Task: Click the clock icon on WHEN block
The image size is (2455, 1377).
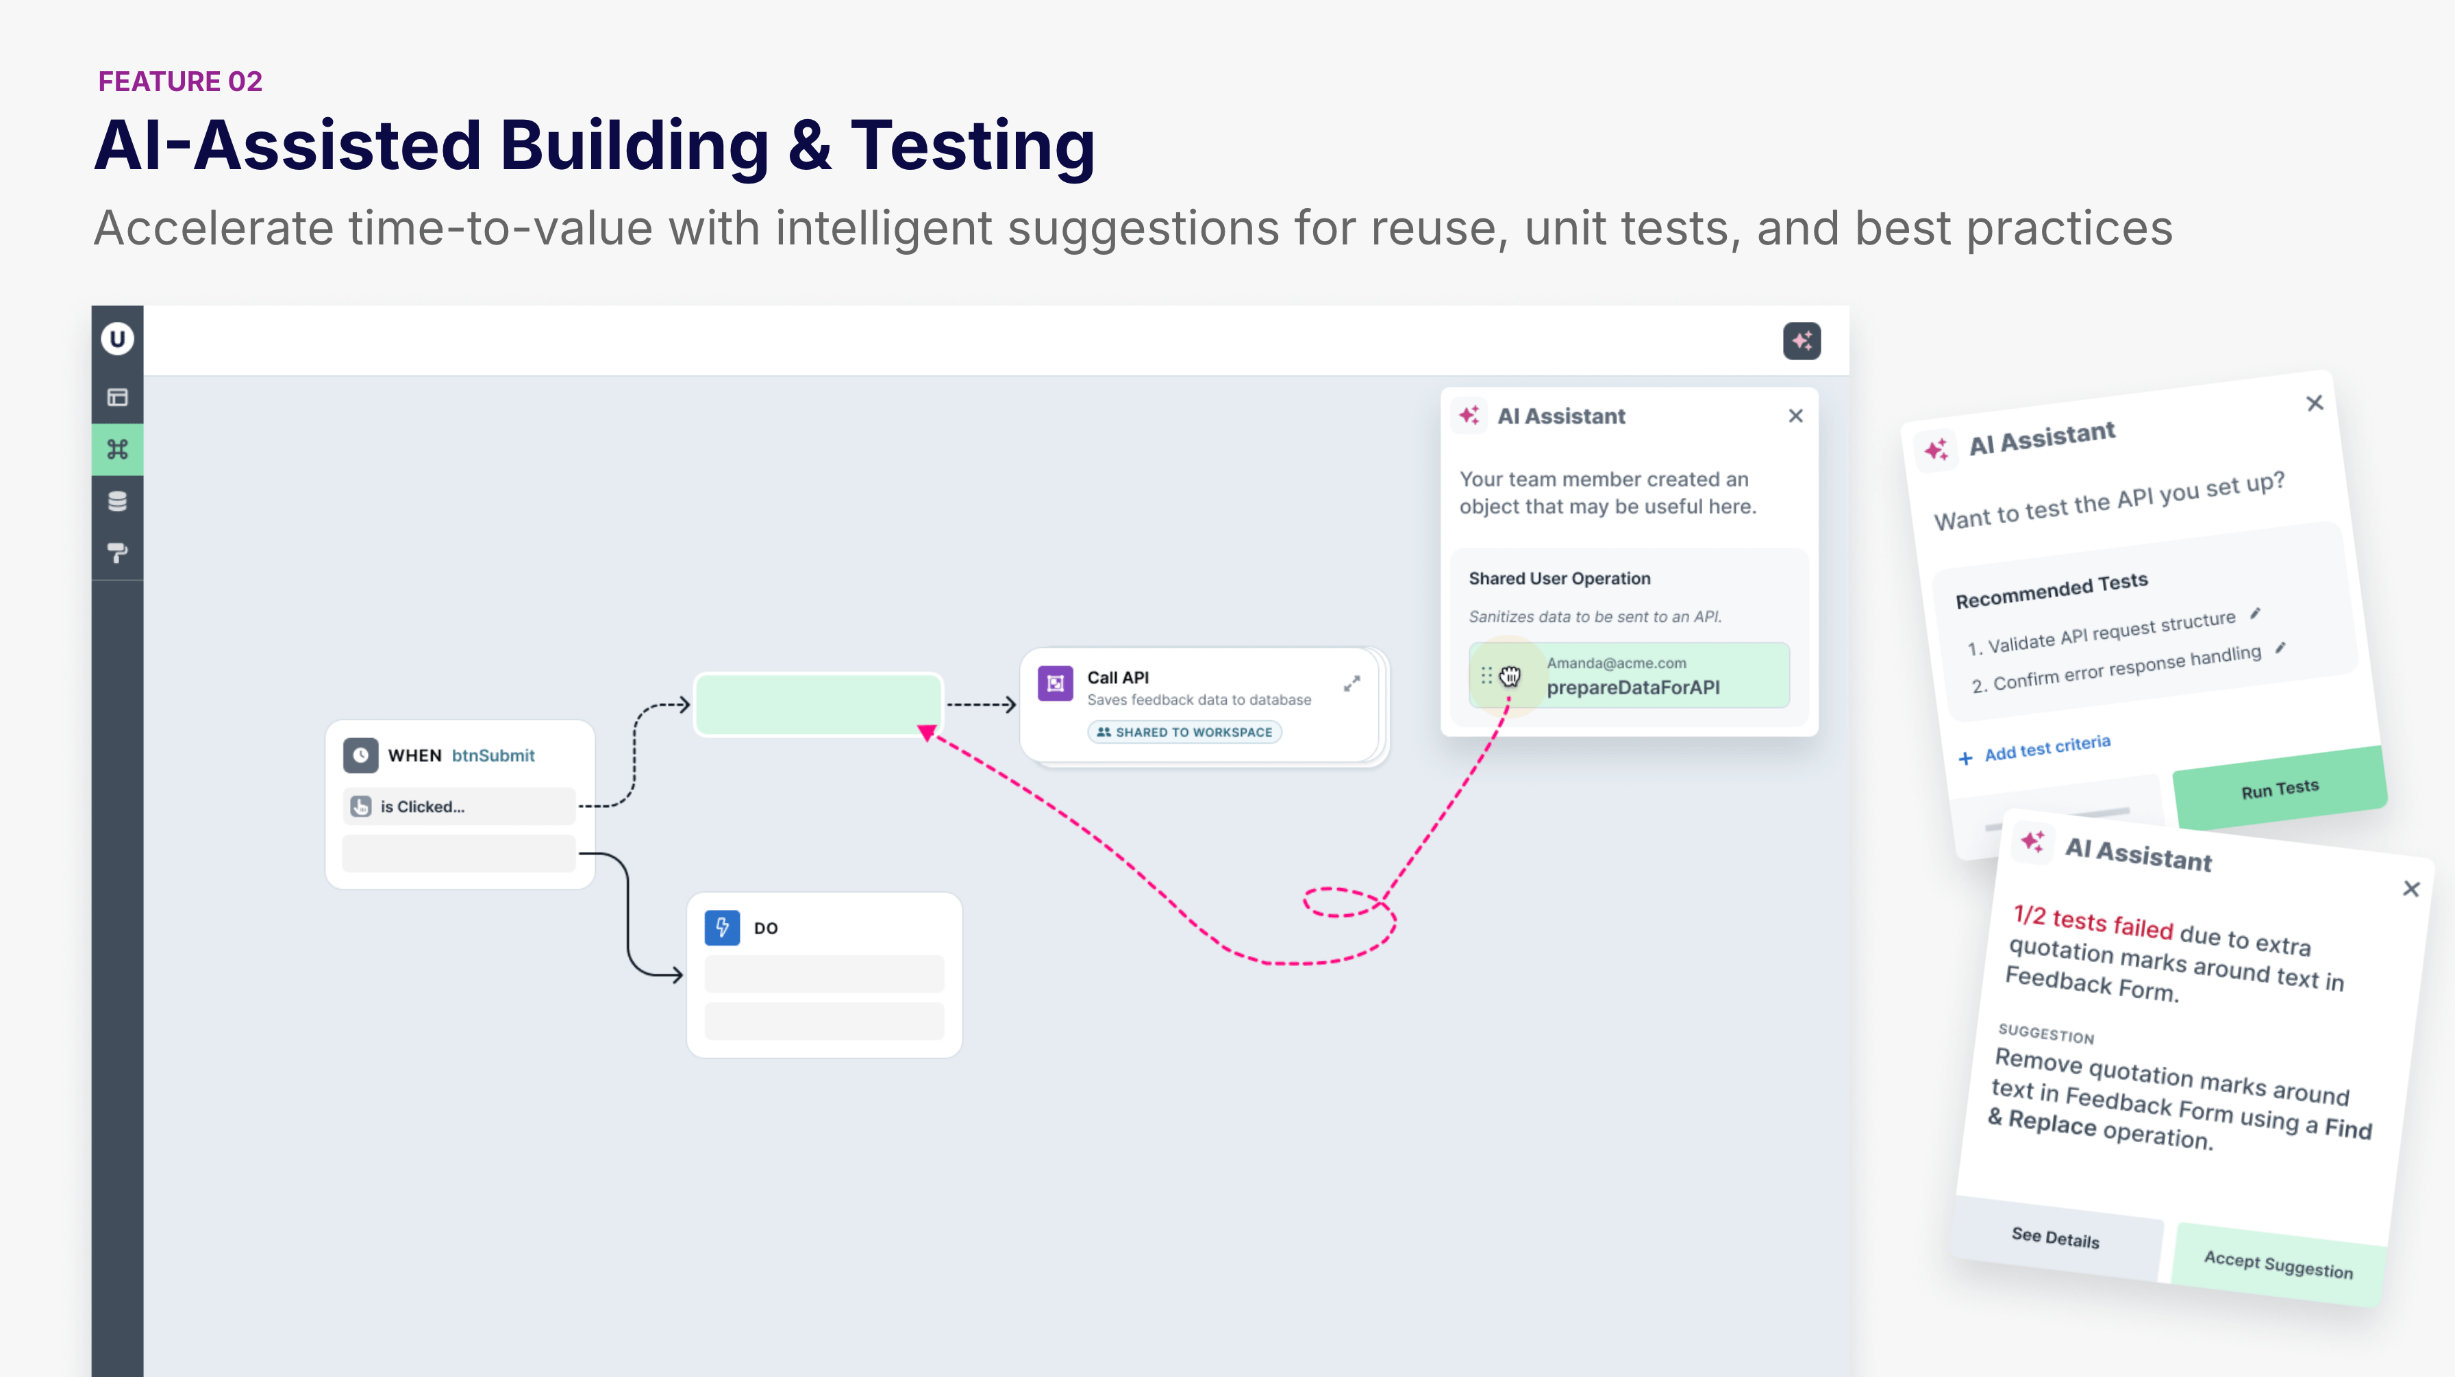Action: 360,755
